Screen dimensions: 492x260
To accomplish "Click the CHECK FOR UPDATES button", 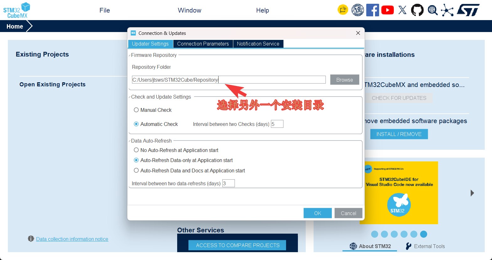I will point(399,98).
